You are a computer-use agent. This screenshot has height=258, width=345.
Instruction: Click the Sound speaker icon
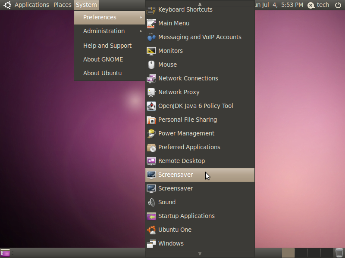(151, 202)
